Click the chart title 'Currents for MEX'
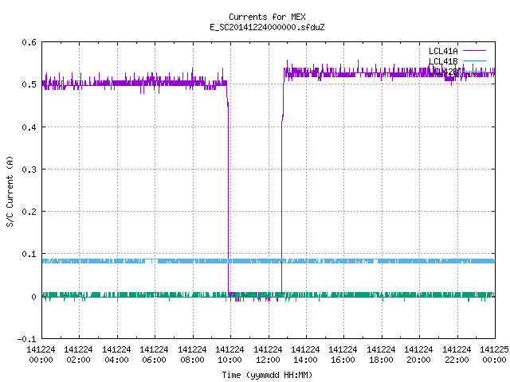The image size is (510, 382). coord(267,17)
